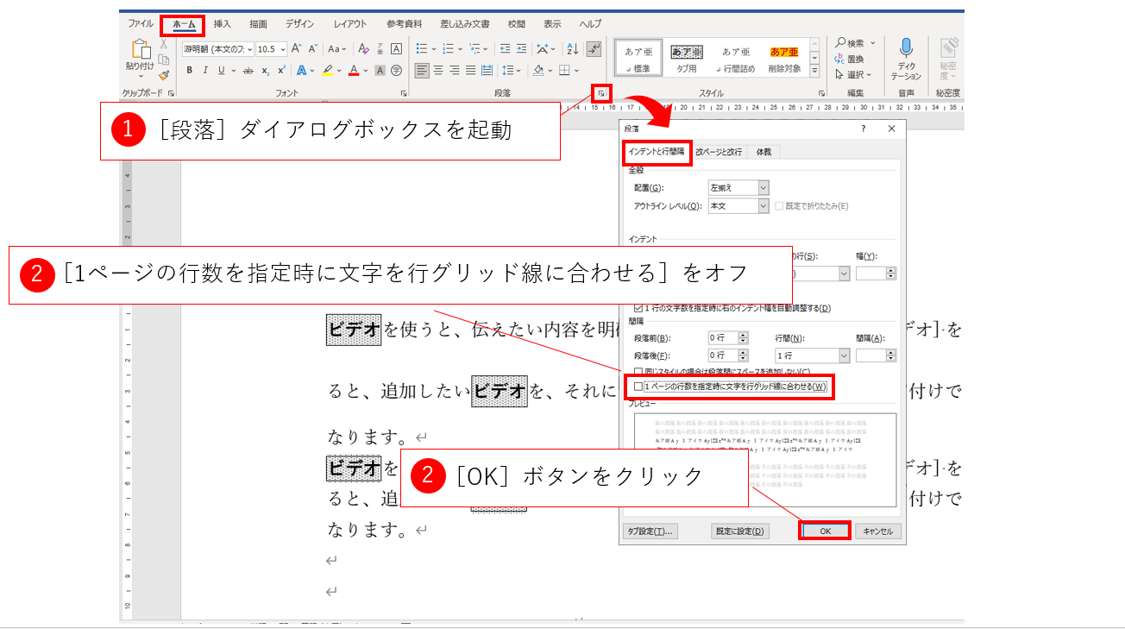The height and width of the screenshot is (629, 1125).
Task: Click the Bold formatting icon
Action: 190,71
